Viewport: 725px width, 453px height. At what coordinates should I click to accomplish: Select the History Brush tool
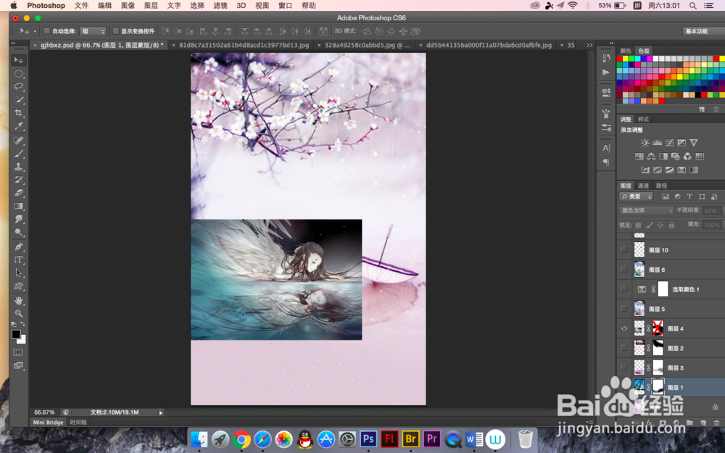coord(19,180)
